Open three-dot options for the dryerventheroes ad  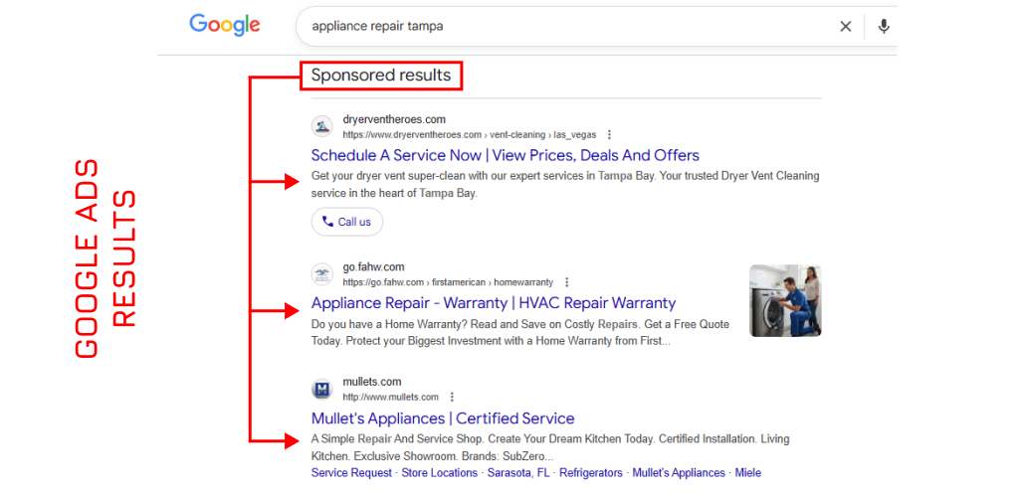tap(609, 135)
